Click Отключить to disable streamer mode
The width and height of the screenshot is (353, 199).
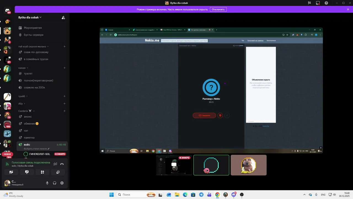point(218,9)
